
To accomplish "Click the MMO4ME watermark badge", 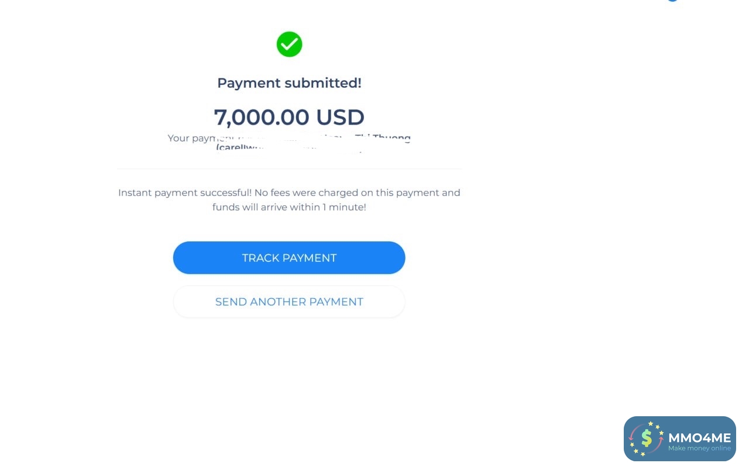I will tap(679, 438).
